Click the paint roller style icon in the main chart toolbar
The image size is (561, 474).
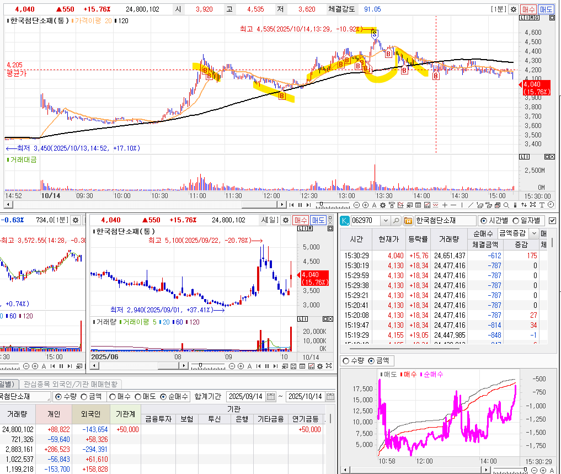pyautogui.click(x=392, y=205)
